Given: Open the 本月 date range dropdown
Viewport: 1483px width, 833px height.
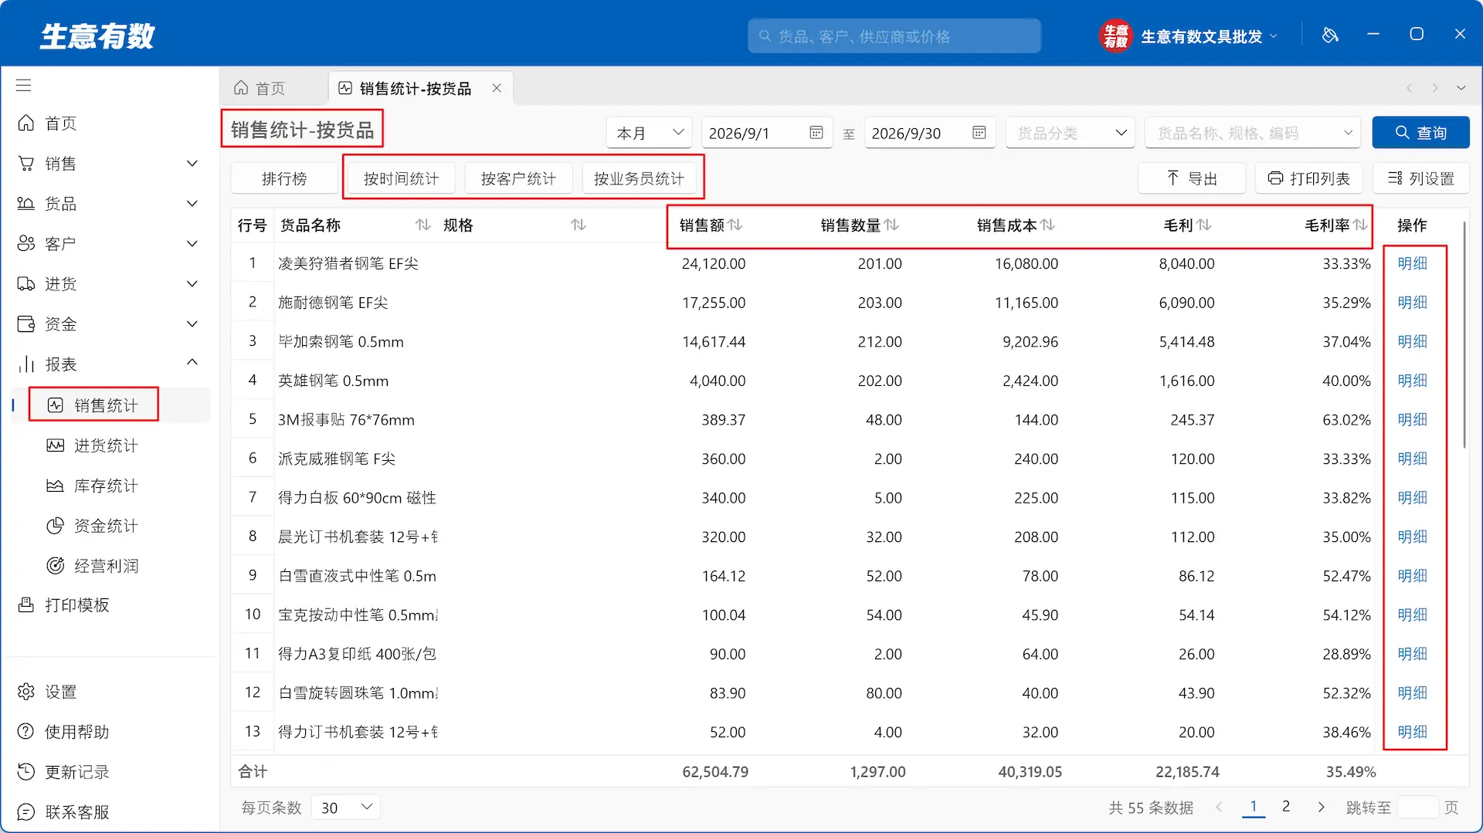Looking at the screenshot, I should [x=649, y=133].
